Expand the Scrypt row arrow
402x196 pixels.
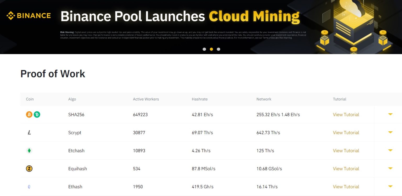coord(390,132)
